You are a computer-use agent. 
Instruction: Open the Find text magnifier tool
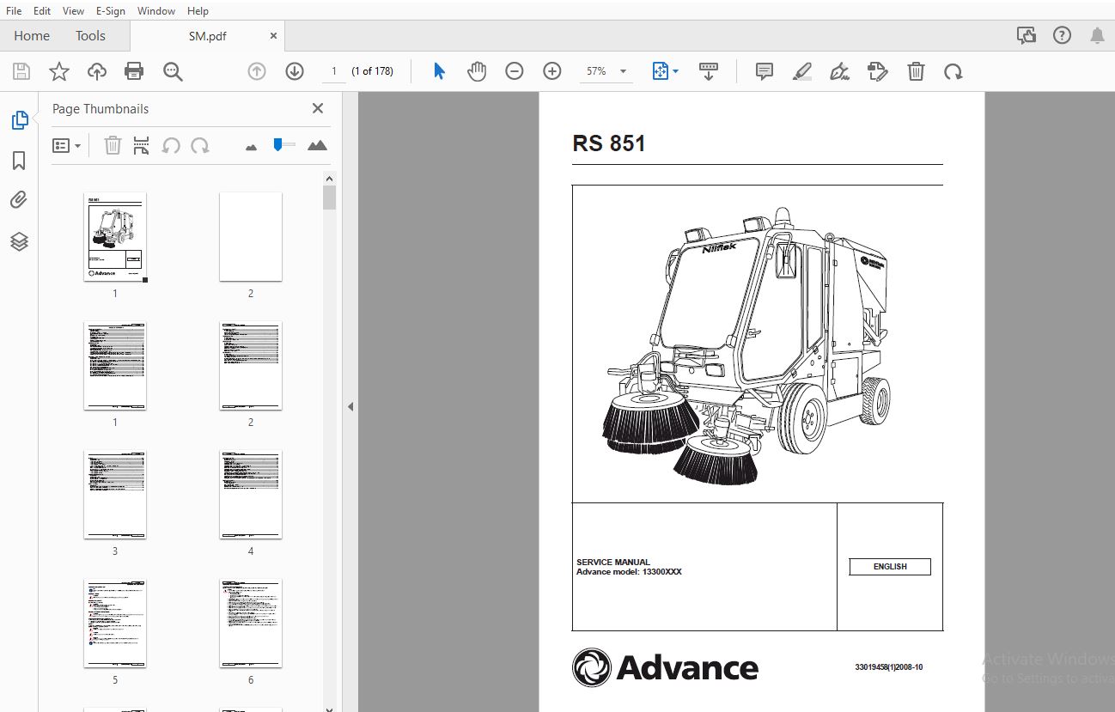point(173,71)
